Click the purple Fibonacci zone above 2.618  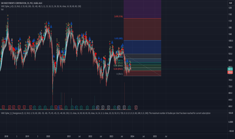(x=142, y=9)
